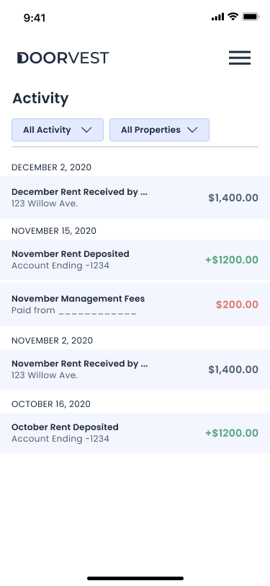The width and height of the screenshot is (270, 586).
Task: Tap the green +$1200.00 October amount
Action: pos(232,433)
